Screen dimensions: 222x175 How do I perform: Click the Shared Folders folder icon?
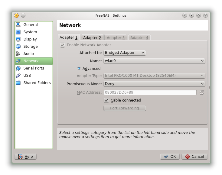tap(18, 83)
